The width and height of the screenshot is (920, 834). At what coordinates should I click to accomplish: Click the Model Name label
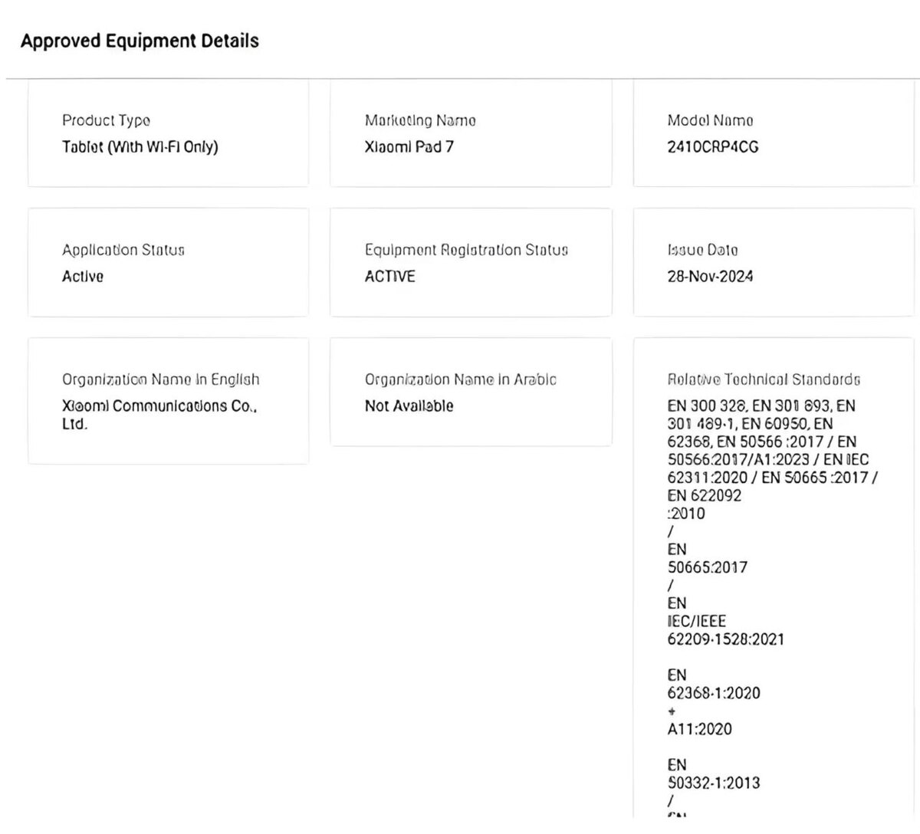point(710,120)
